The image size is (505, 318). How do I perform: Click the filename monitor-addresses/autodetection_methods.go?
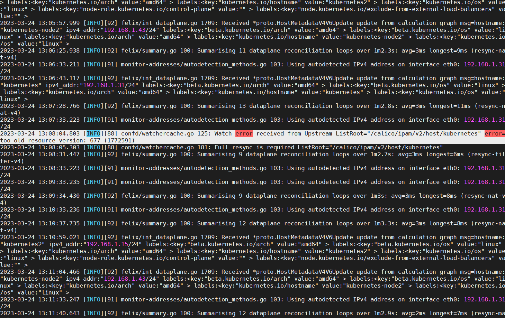tap(193, 64)
